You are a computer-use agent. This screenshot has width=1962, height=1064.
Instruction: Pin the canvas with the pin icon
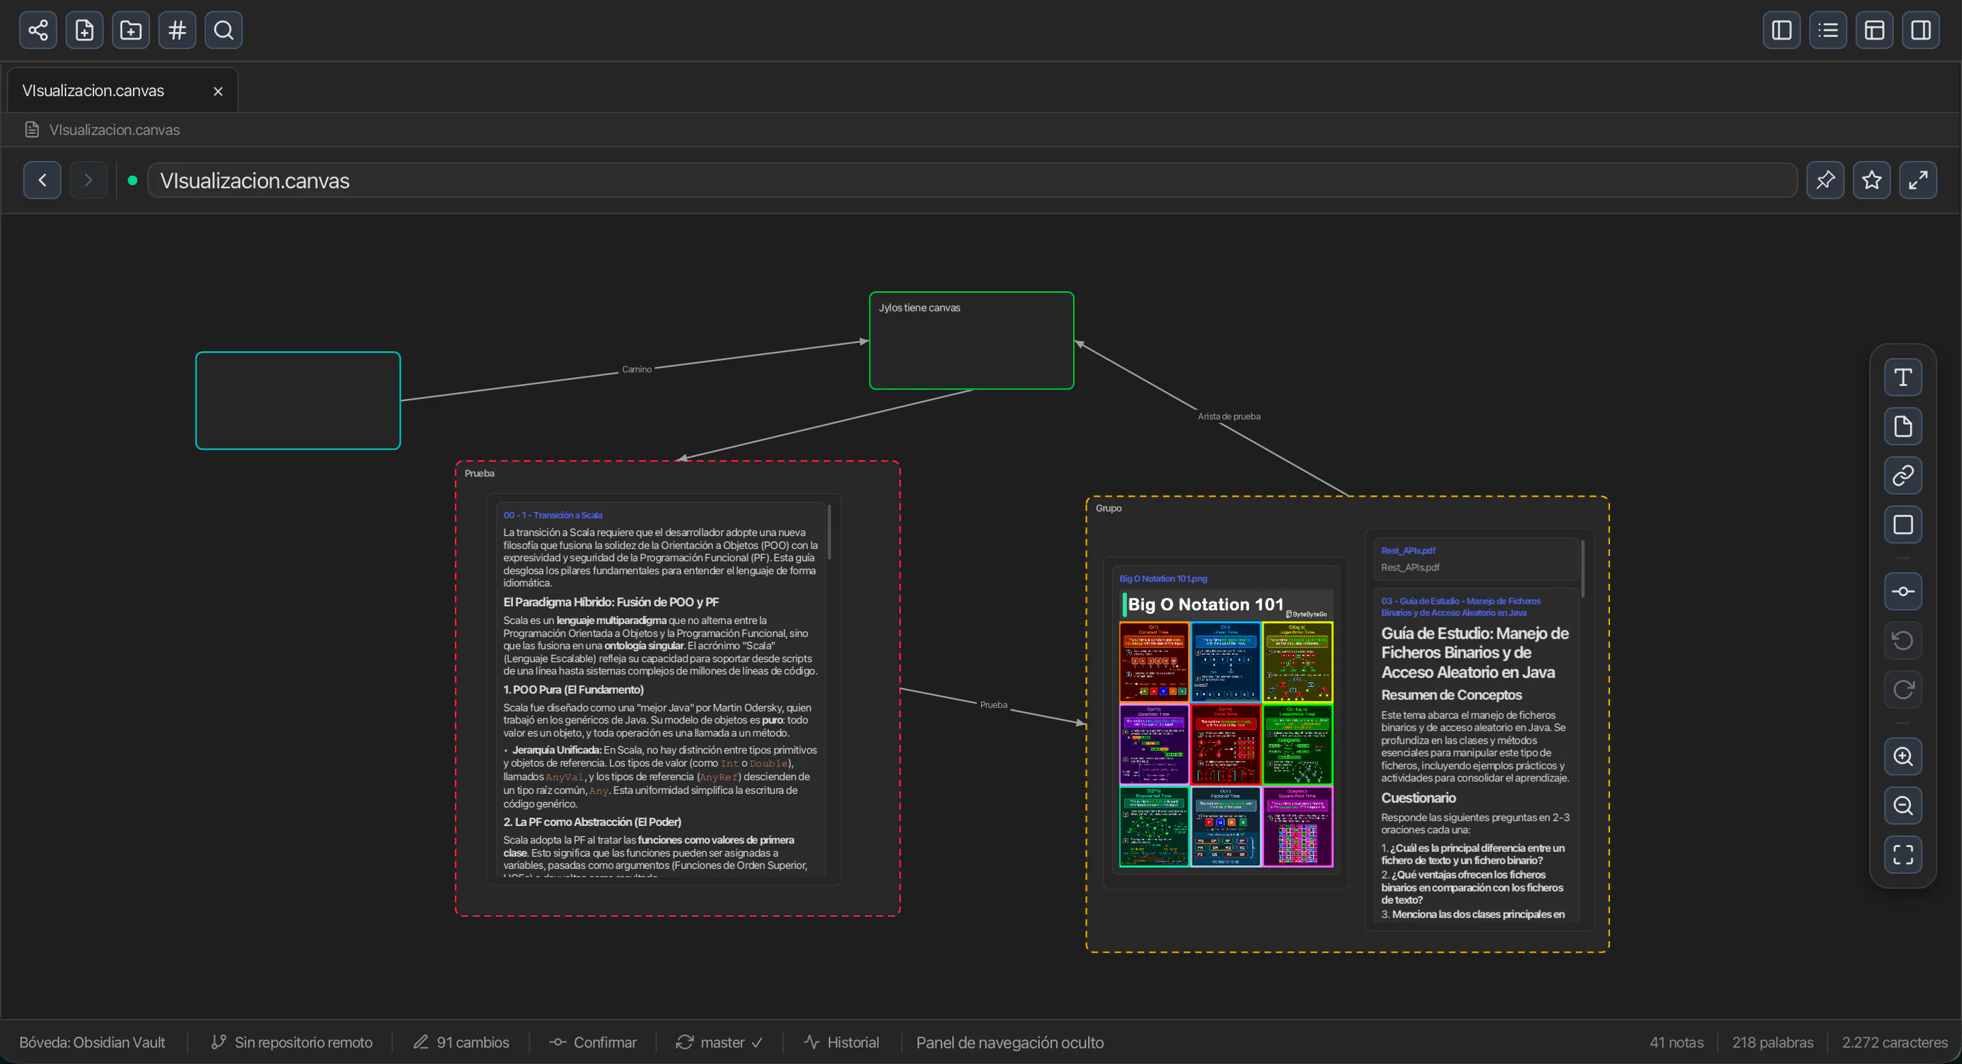pos(1825,181)
